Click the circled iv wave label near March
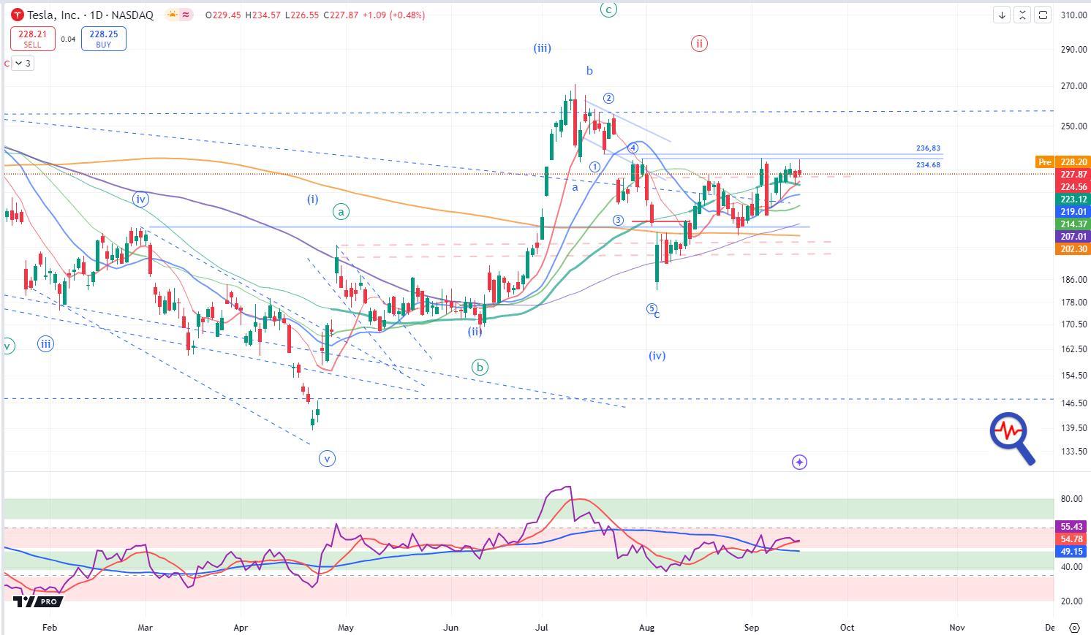This screenshot has height=635, width=1091. tap(140, 199)
